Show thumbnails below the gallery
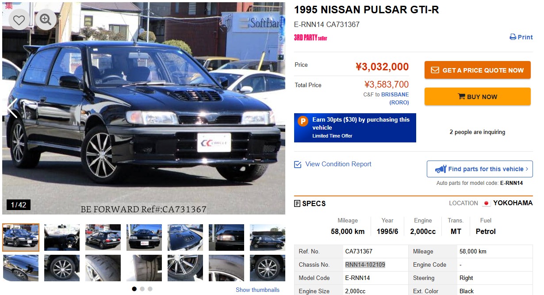 click(x=257, y=290)
